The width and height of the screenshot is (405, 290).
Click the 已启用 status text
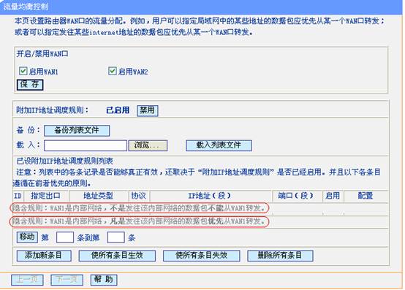[x=118, y=110]
